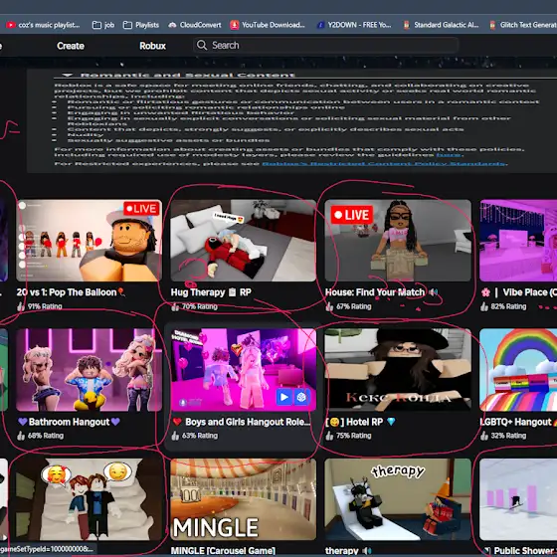Open the two-characters-with-emojis game thumbnail
This screenshot has height=557, width=557.
click(89, 499)
